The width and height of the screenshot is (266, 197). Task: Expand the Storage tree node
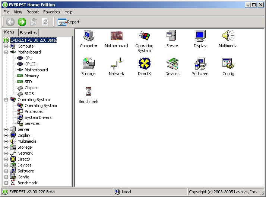click(6, 147)
